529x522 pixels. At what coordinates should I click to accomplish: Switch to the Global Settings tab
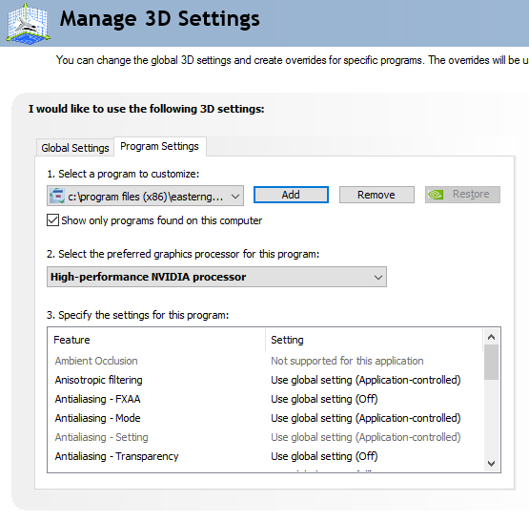point(75,148)
